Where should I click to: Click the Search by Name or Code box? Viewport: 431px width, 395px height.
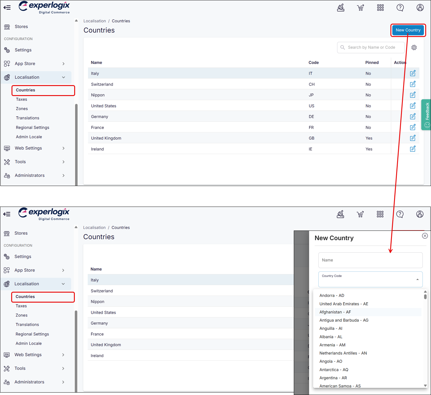pyautogui.click(x=371, y=48)
